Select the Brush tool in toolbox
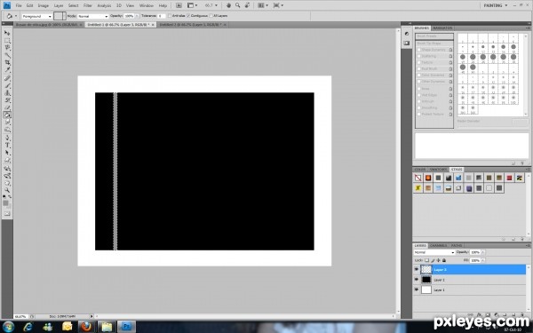 (7, 85)
